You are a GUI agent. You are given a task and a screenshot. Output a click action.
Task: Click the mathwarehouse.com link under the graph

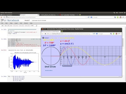(x=67, y=66)
